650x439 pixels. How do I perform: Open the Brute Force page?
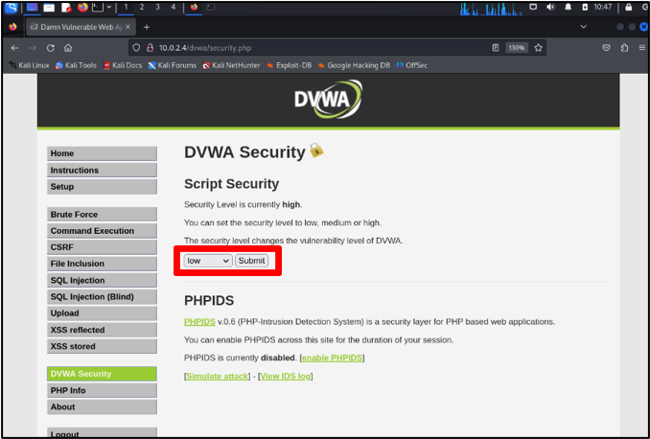102,215
